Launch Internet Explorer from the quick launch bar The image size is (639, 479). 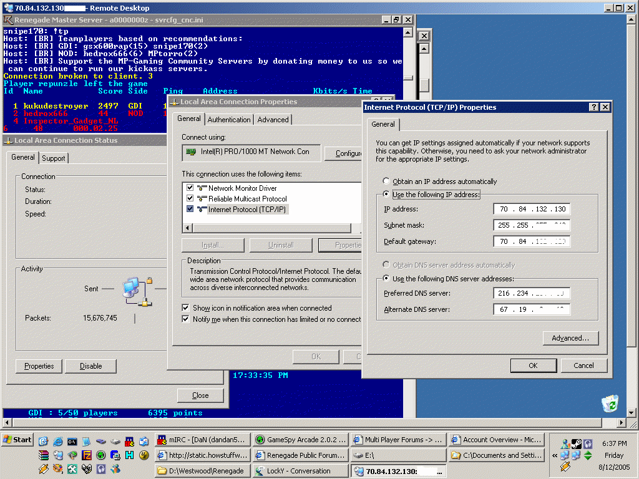[58, 440]
